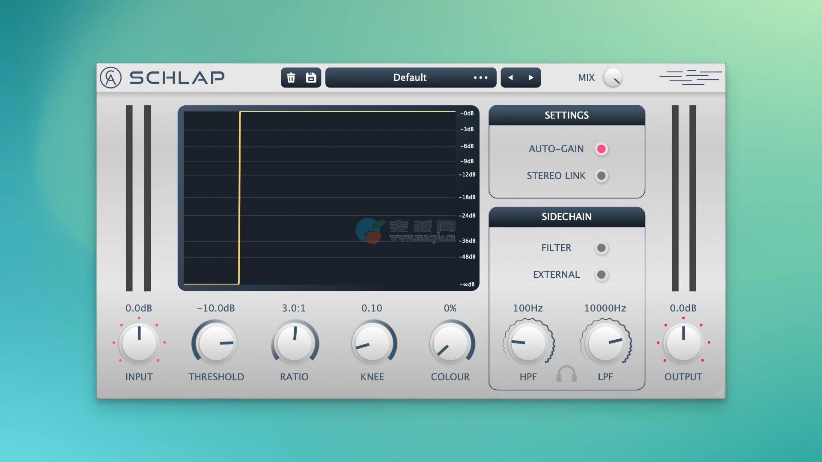Click the trash delete preset icon
Image resolution: width=822 pixels, height=462 pixels.
[291, 77]
